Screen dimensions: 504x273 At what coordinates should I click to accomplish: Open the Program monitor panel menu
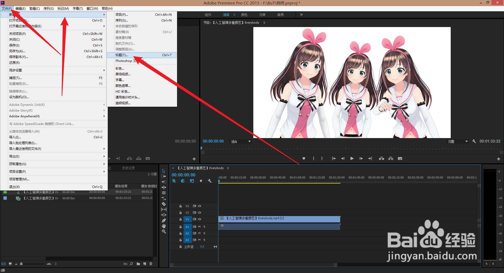264,23
